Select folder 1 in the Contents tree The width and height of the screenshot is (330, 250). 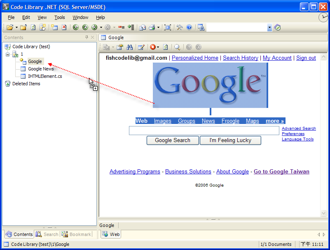coord(22,54)
